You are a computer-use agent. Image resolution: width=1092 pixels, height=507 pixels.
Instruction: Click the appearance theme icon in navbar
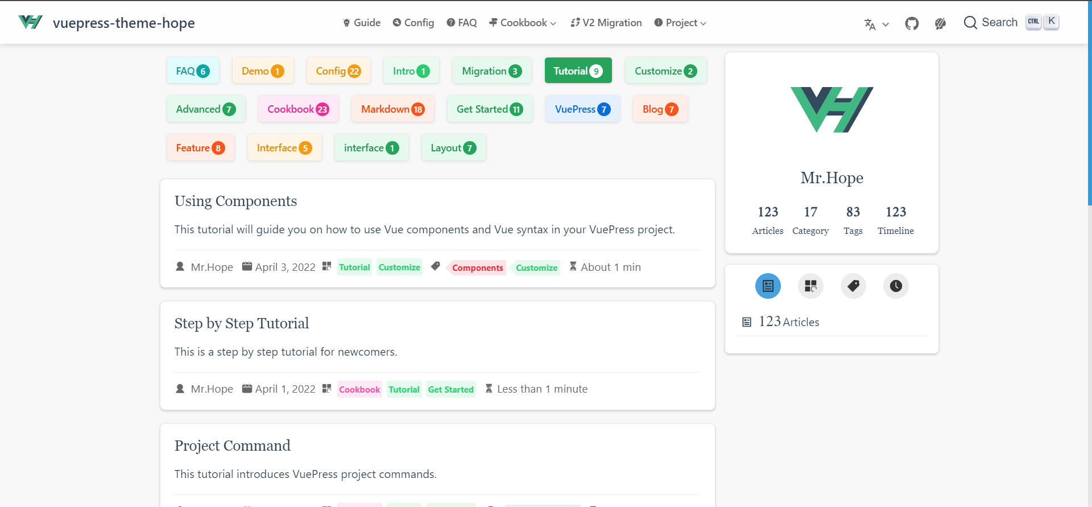click(x=940, y=23)
